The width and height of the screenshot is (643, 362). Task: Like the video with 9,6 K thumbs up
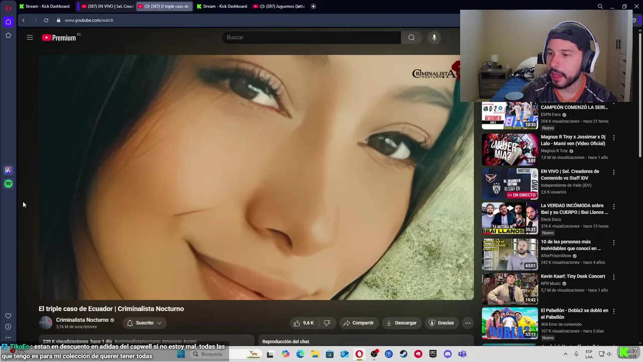(303, 323)
